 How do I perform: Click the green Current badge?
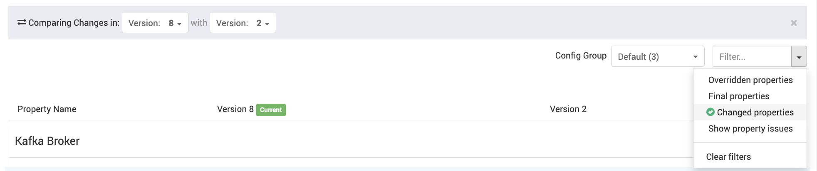point(271,110)
